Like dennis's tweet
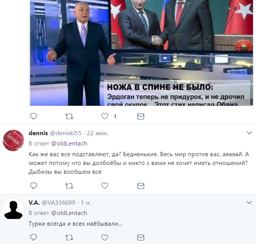 point(105,186)
